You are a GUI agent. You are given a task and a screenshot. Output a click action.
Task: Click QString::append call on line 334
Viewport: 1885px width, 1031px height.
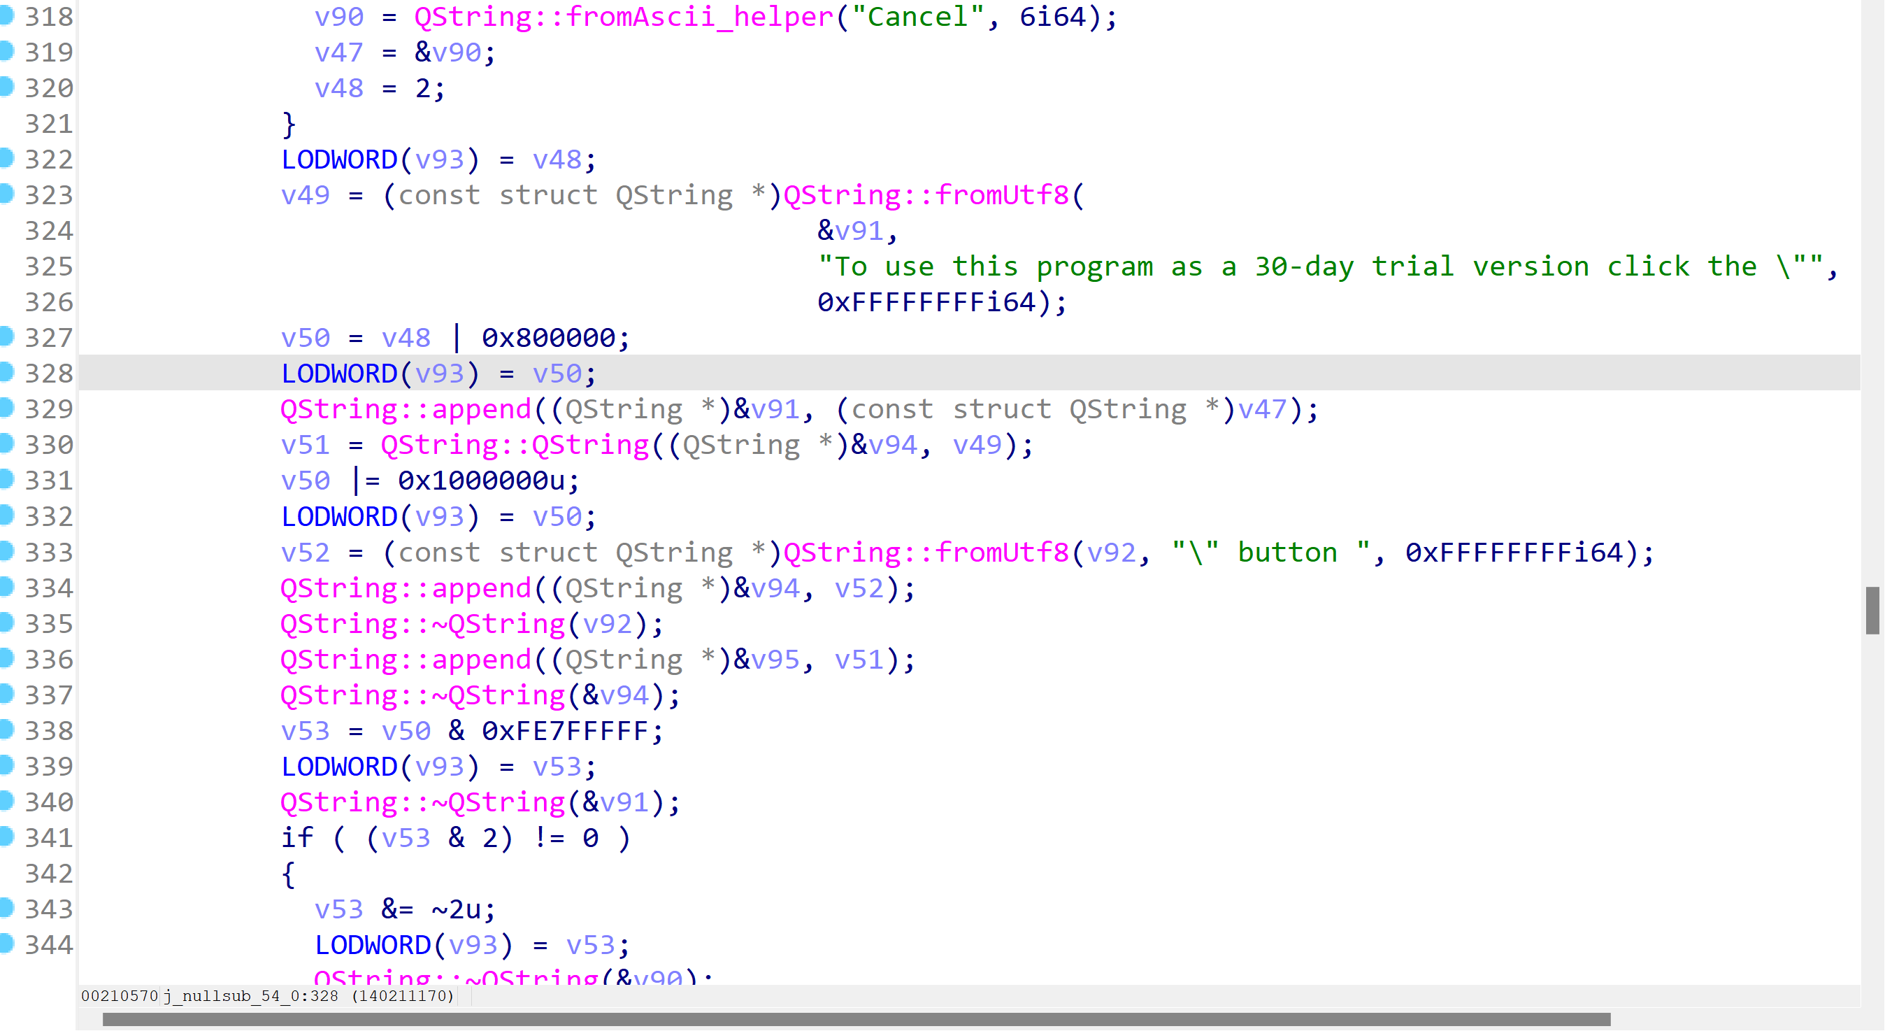coord(406,588)
